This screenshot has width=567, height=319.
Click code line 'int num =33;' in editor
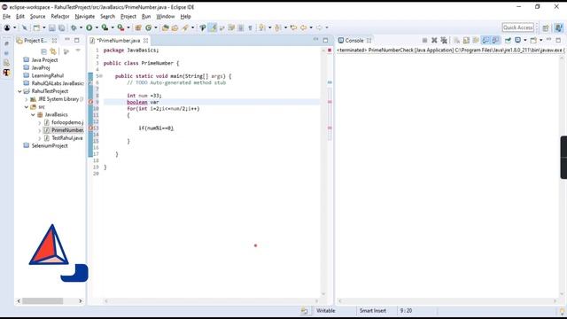point(144,96)
